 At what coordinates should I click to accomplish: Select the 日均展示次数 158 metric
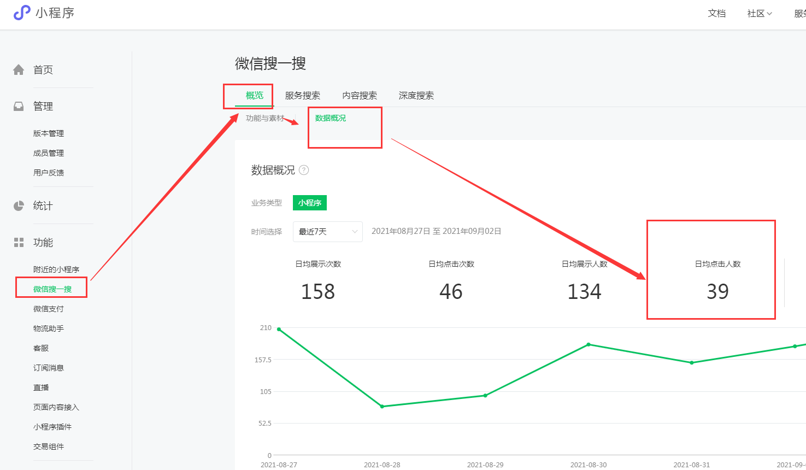pos(318,281)
